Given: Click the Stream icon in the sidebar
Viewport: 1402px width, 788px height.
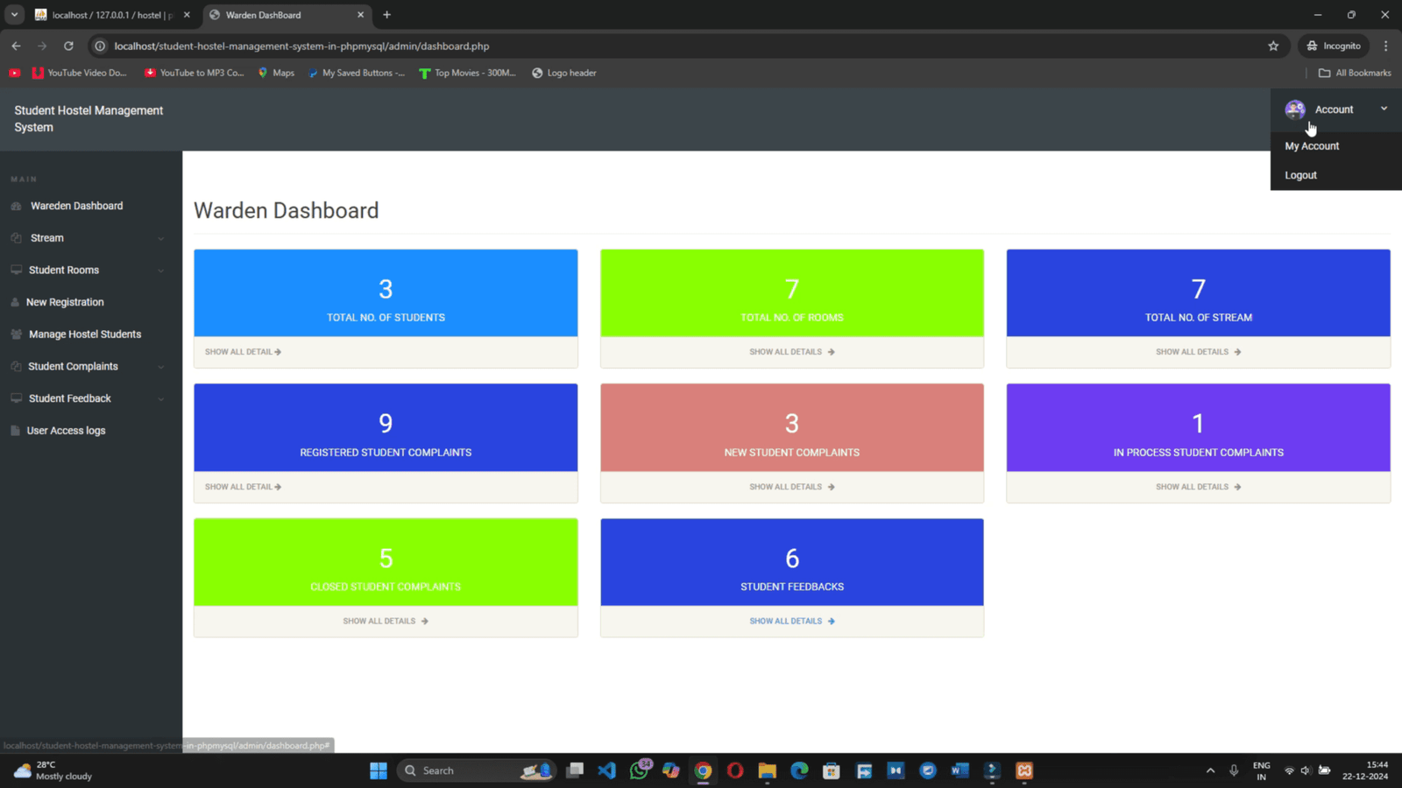Looking at the screenshot, I should (16, 237).
